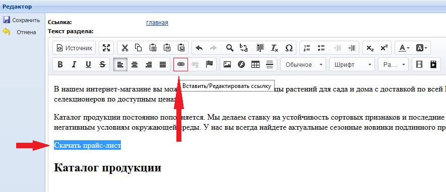Remove formatting with the Ix icon
This screenshot has height=192, width=446.
point(275,48)
